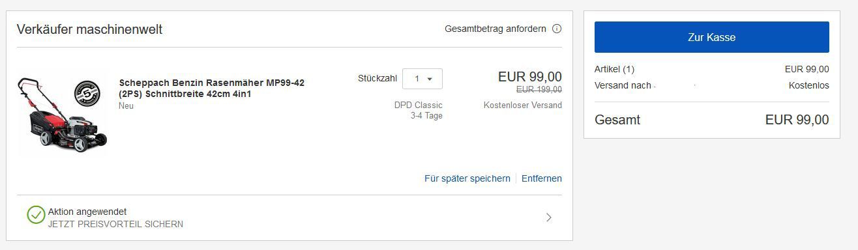Viewport: 858px width, 250px height.
Task: Click the Zur Kasse button
Action: point(711,37)
